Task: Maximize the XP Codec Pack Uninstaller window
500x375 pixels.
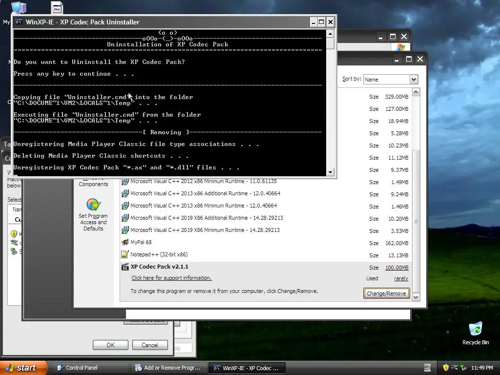Action: tap(321, 22)
